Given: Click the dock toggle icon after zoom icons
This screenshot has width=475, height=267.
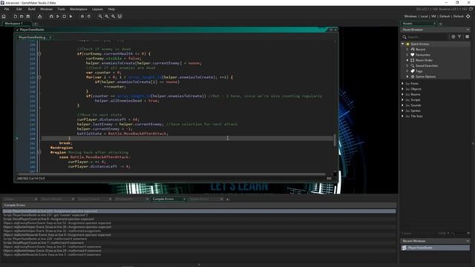Looking at the screenshot, I should (x=119, y=16).
